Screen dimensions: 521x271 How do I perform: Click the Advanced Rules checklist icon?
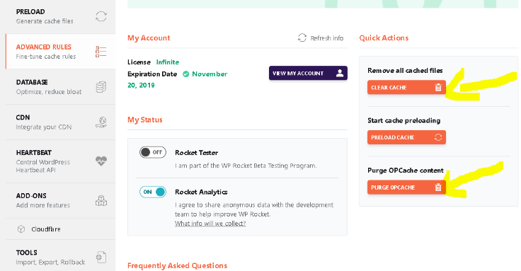pyautogui.click(x=101, y=52)
